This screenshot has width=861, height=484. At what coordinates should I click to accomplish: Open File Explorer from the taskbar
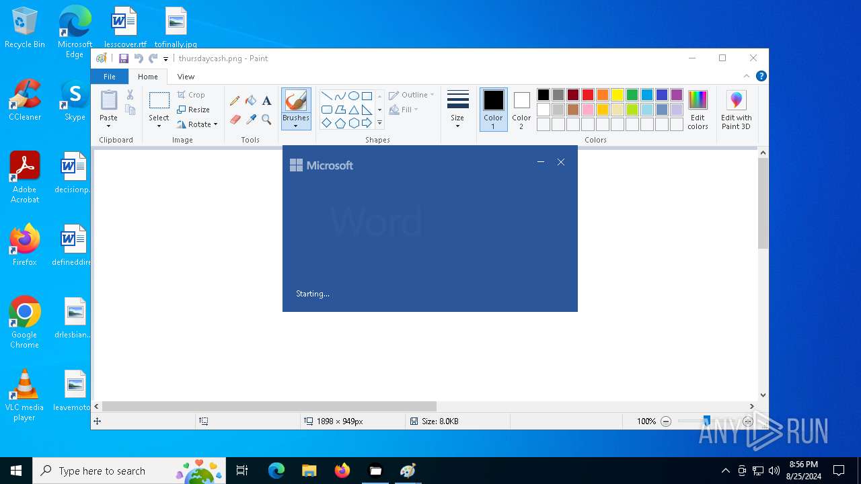pos(309,471)
